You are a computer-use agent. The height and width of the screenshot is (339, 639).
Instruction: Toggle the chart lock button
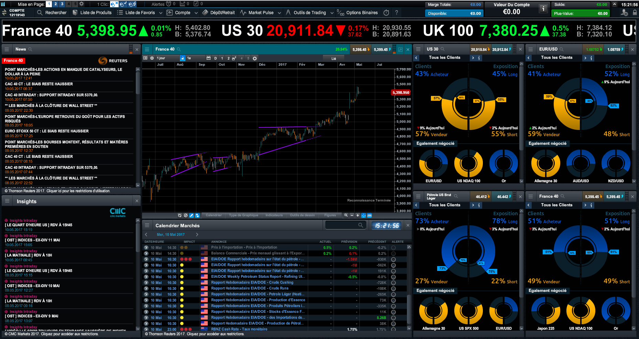pos(183,58)
